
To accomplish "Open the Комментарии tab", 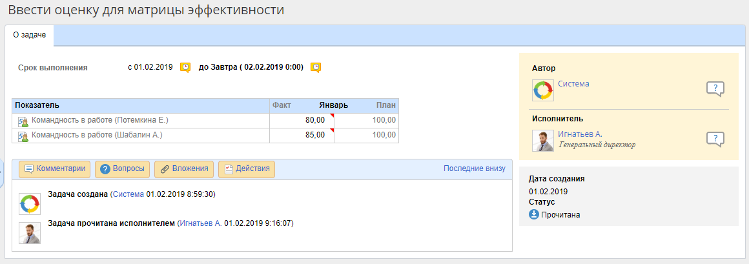I will tap(55, 169).
